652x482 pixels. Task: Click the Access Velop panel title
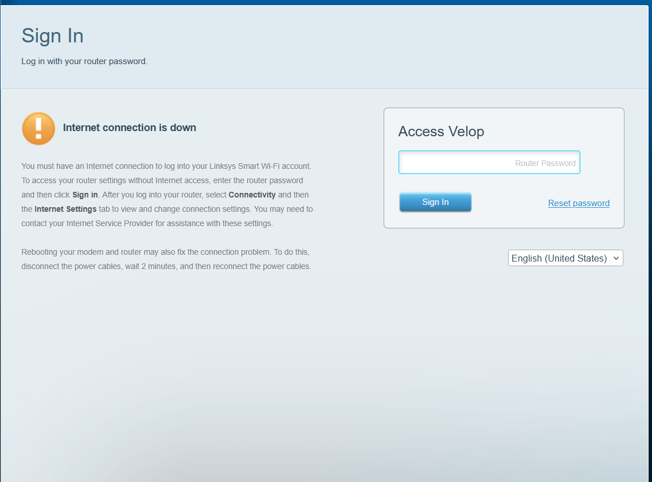(x=441, y=132)
